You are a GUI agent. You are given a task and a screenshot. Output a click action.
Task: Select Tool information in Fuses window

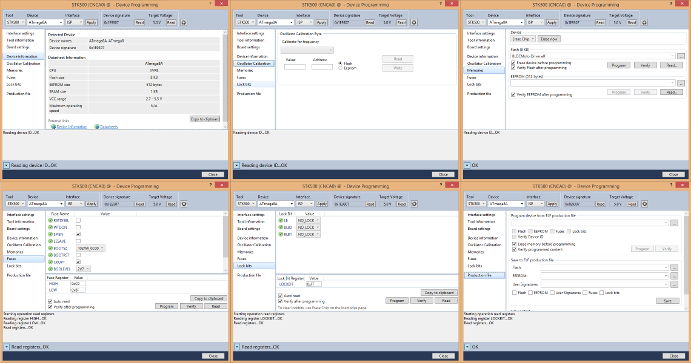[20, 222]
